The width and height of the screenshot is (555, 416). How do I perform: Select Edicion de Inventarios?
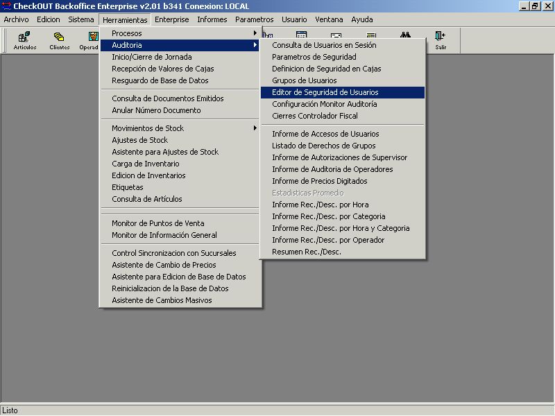(x=180, y=175)
